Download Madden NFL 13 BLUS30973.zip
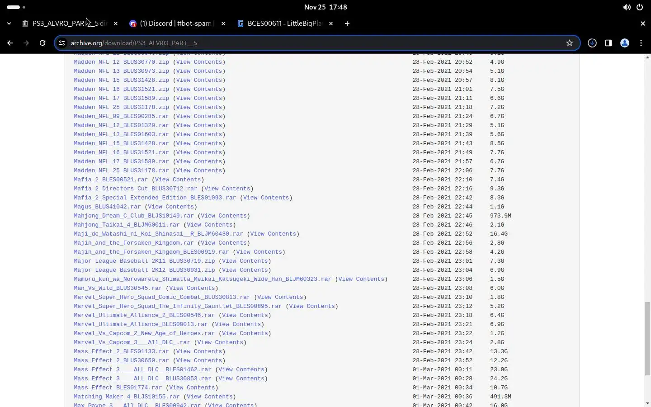 pos(121,71)
